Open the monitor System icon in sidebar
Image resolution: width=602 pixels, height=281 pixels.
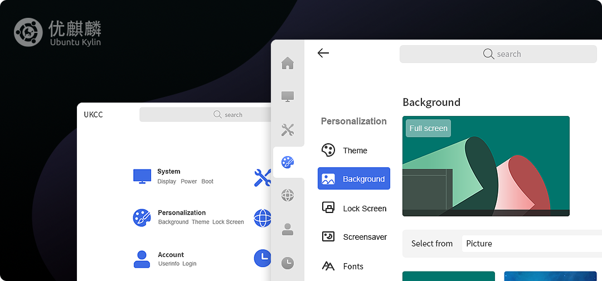pos(288,96)
